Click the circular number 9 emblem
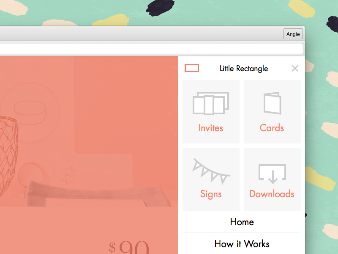Screen dimensions: 338x254 pyautogui.click(x=30, y=113)
